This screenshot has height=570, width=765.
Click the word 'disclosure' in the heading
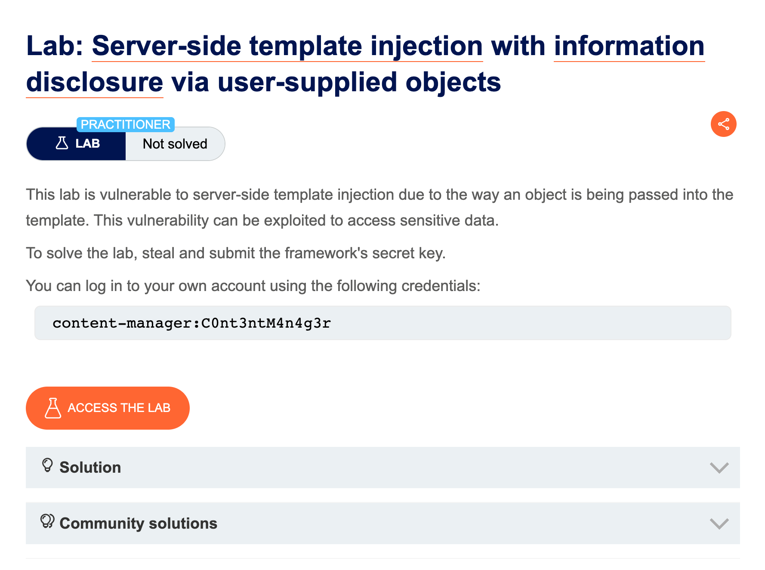pyautogui.click(x=95, y=82)
